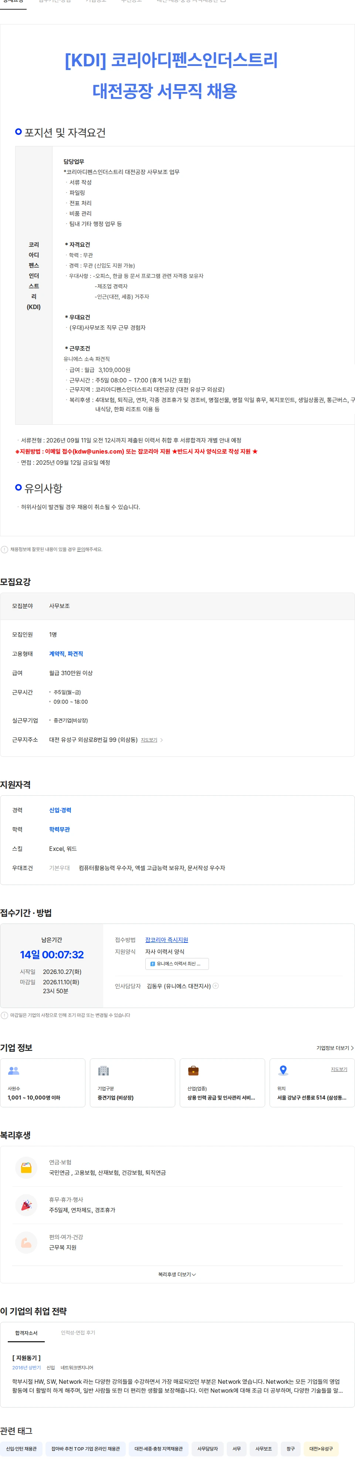
Task: Click 잡아바 추천 TOP 기업 온라인 채용관 tag
Action: coord(85,1449)
